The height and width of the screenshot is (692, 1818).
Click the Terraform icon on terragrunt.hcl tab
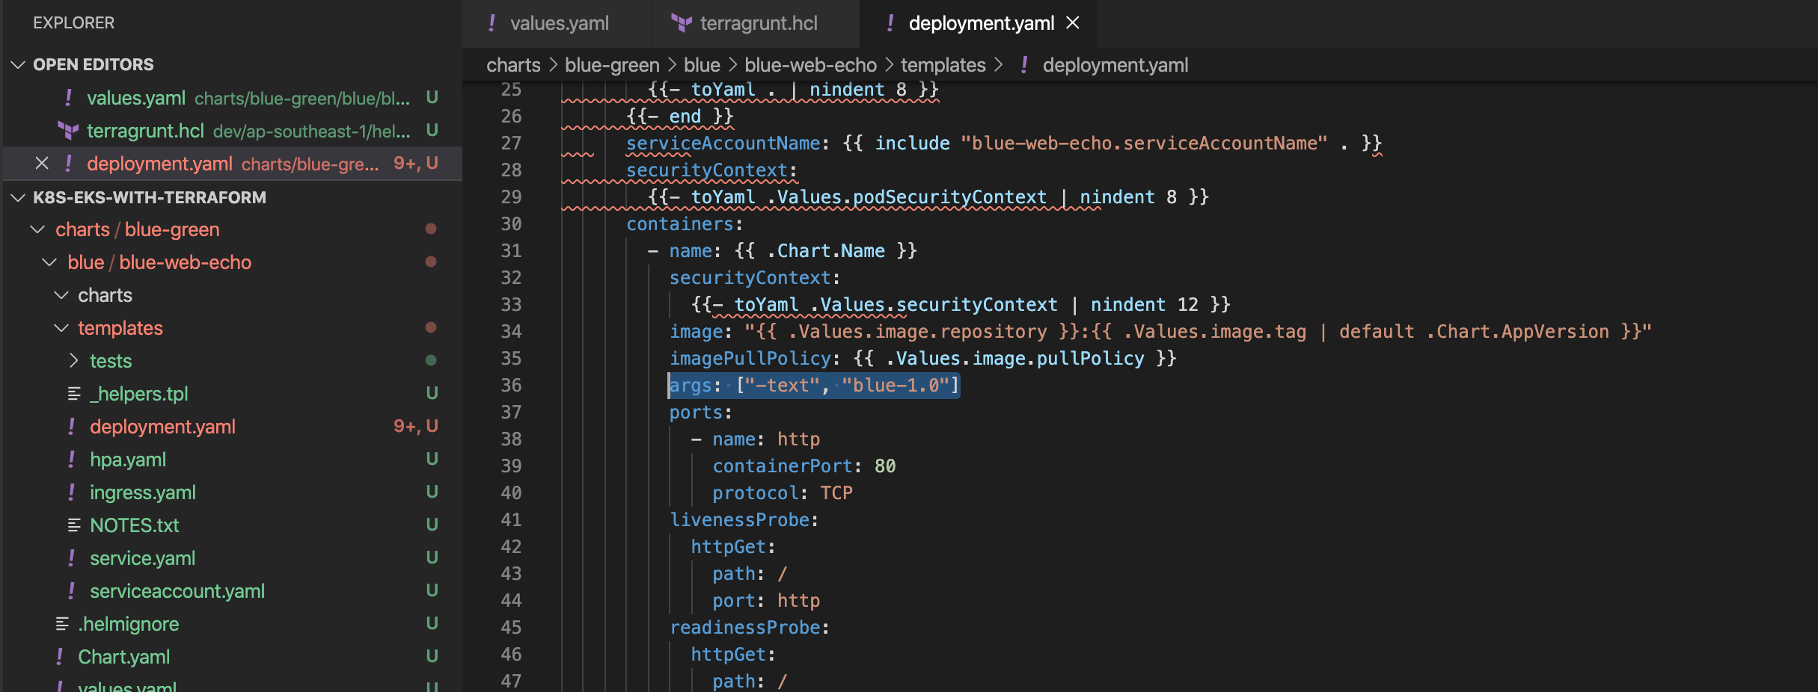(x=681, y=23)
